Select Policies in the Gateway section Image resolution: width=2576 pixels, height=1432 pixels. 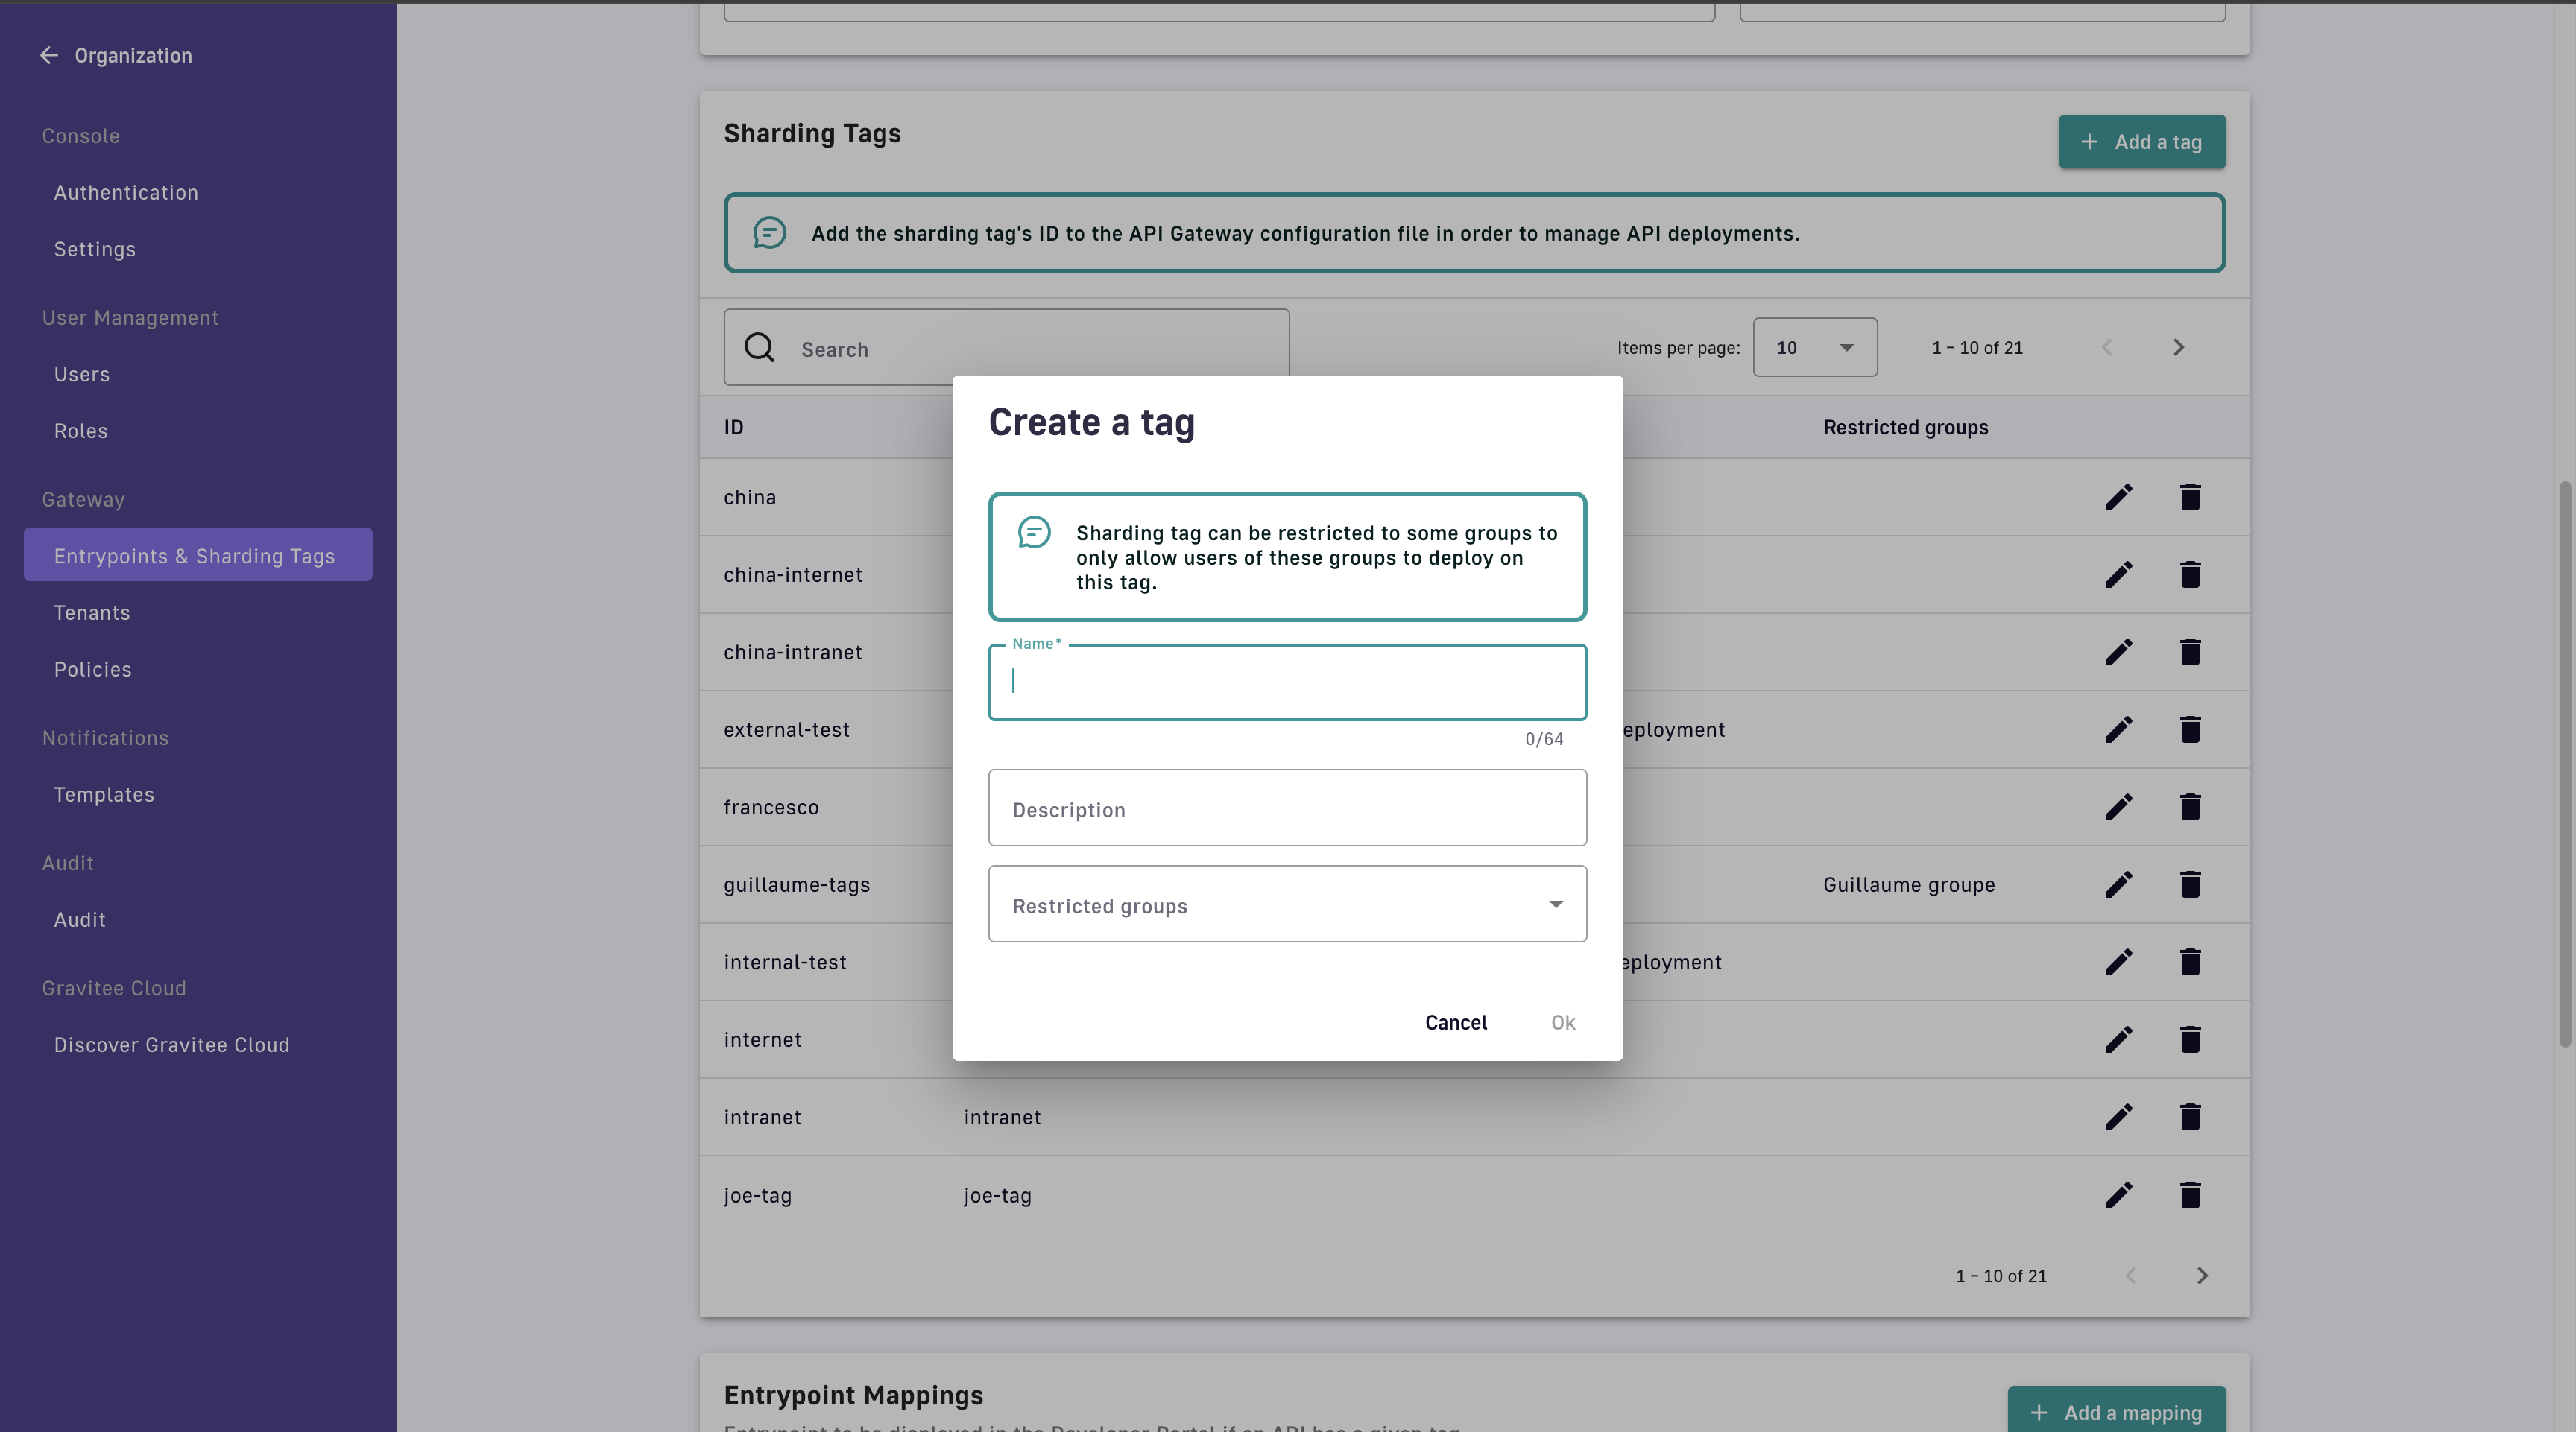93,670
